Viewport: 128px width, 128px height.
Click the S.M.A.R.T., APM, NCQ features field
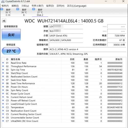click(x=88, y=54)
